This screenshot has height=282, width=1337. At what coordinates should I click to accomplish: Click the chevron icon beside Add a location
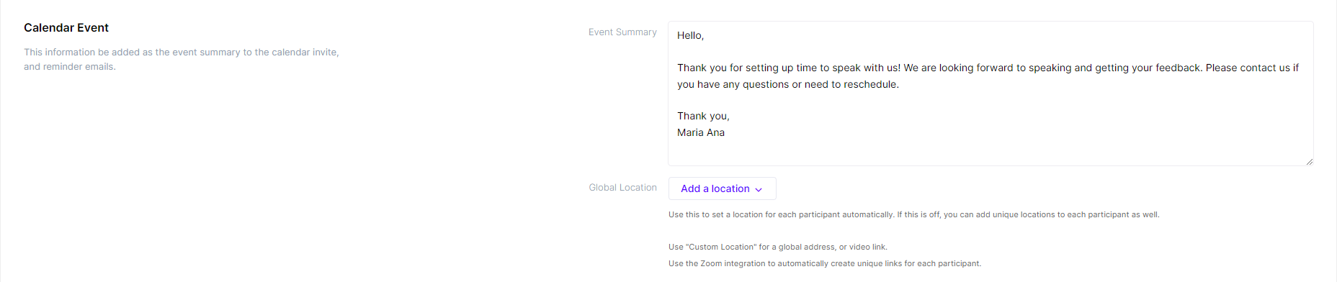[x=759, y=189]
